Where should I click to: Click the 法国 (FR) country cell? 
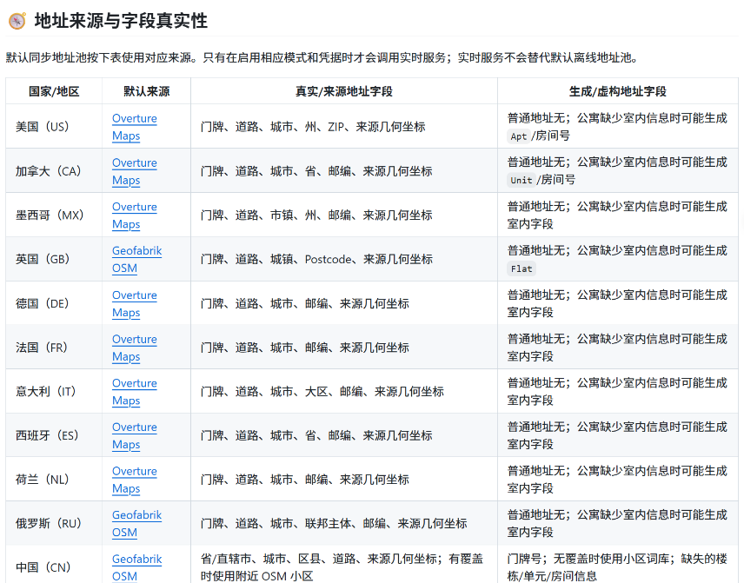pos(54,348)
